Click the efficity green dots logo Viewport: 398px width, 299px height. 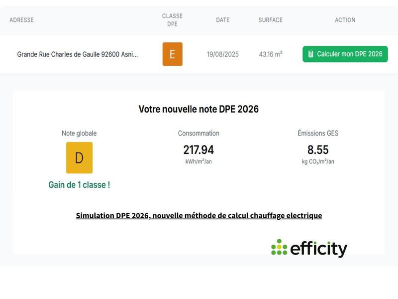(x=279, y=247)
